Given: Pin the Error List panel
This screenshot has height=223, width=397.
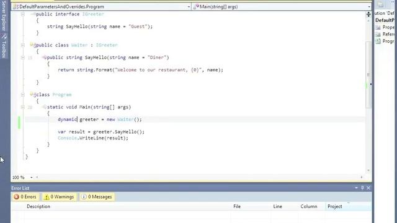Looking at the screenshot, I should (362, 188).
